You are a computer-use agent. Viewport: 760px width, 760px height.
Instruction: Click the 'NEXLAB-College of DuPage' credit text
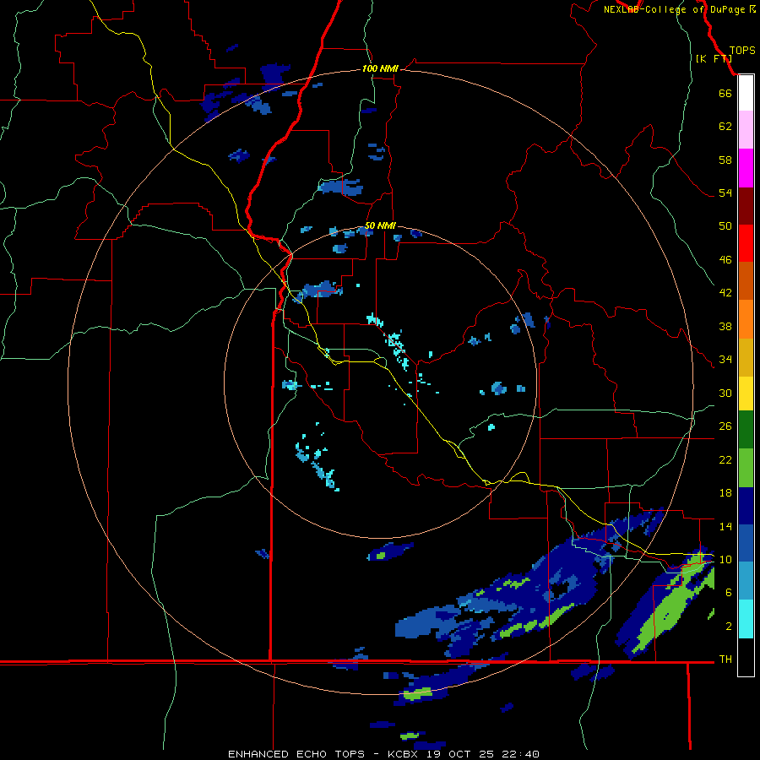click(674, 9)
